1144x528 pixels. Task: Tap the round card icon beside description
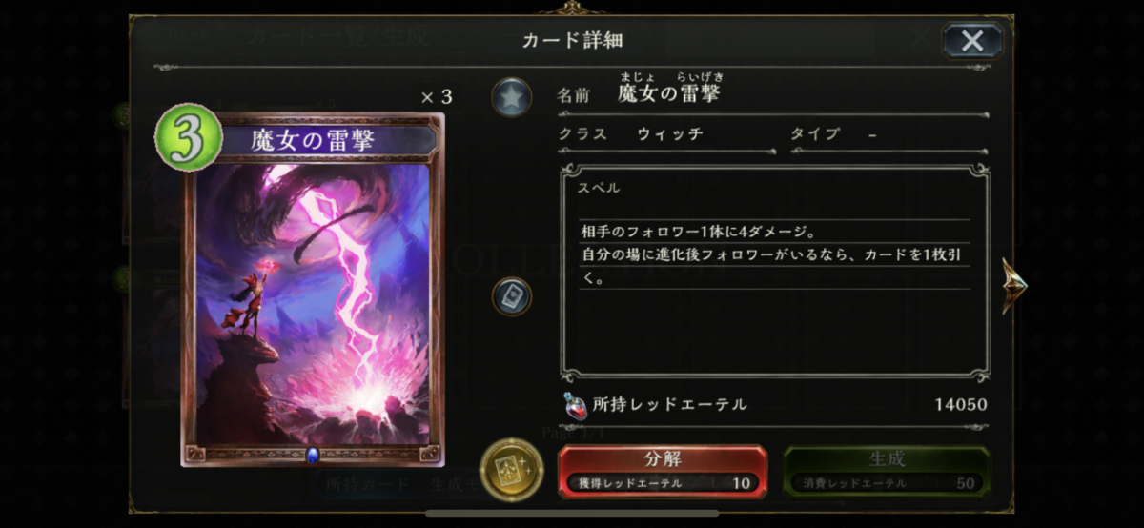512,296
